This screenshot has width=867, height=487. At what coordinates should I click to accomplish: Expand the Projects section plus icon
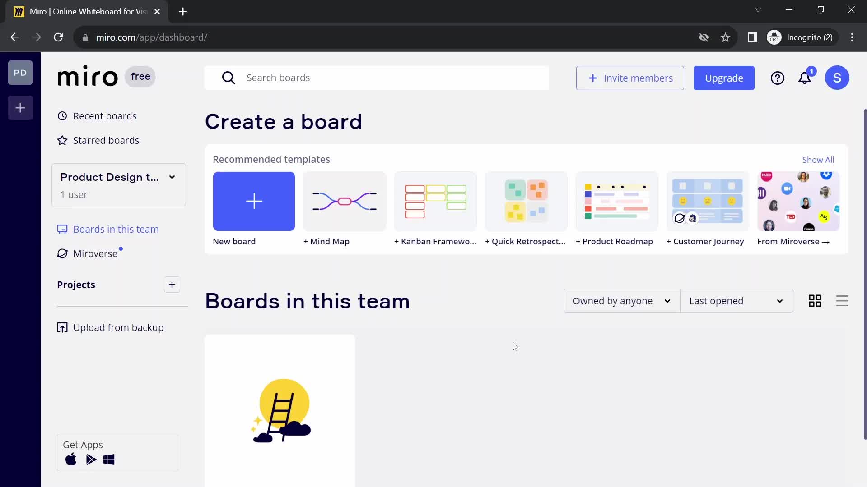(172, 284)
